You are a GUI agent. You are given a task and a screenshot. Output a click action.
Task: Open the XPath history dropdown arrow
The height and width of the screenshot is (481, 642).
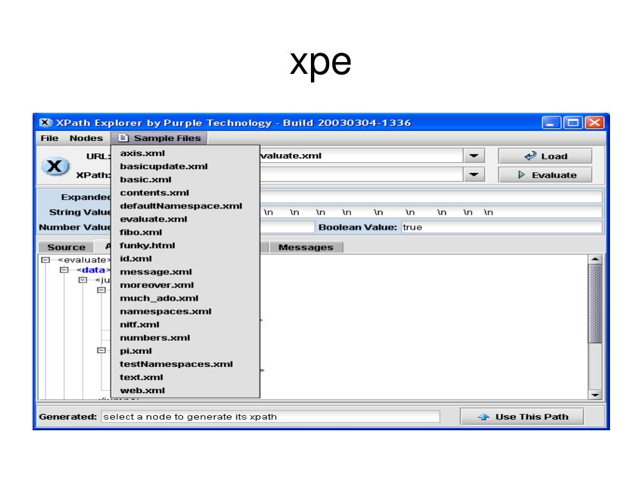click(x=474, y=175)
